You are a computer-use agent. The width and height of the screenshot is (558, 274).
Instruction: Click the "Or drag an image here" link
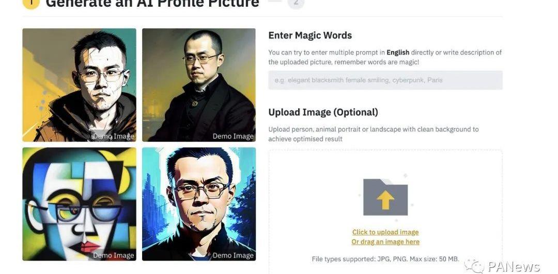[x=385, y=242]
